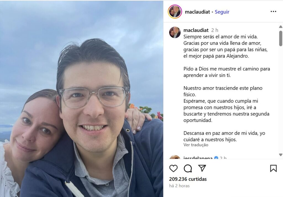Click the up arrow of comments scrollbar

pyautogui.click(x=281, y=27)
